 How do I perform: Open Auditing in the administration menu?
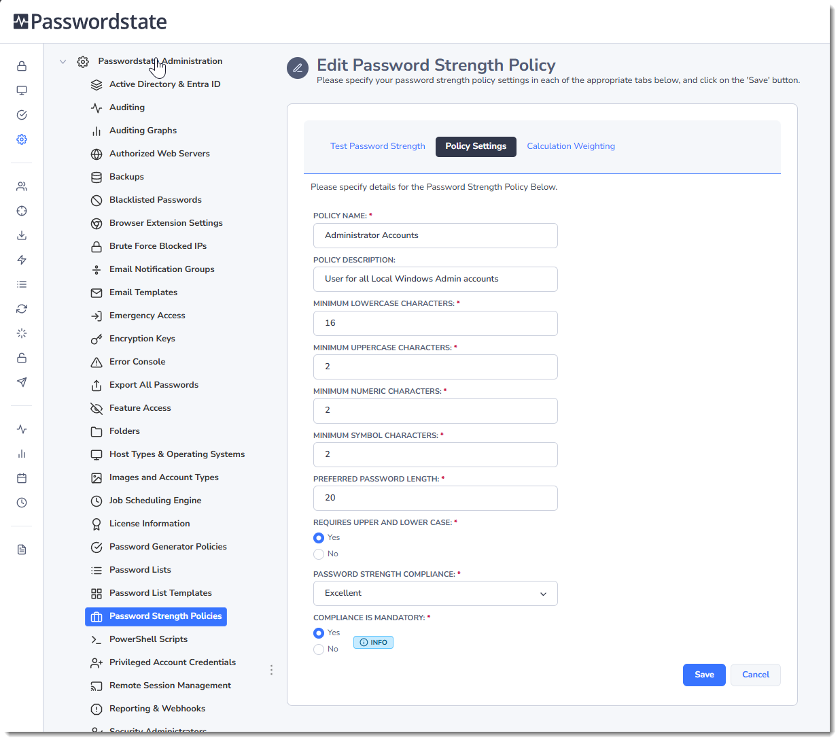point(127,107)
